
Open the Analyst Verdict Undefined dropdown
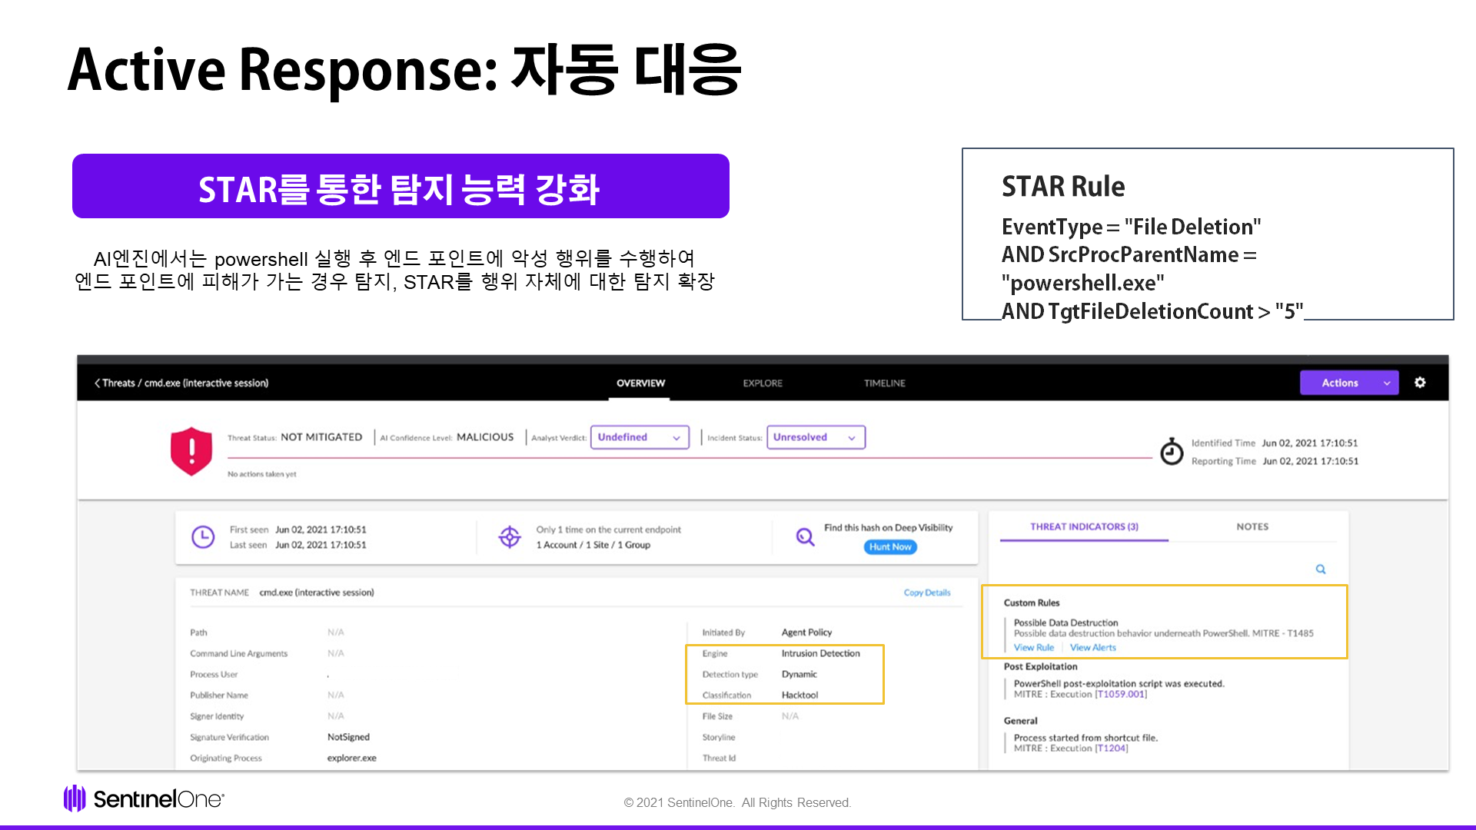tap(639, 437)
